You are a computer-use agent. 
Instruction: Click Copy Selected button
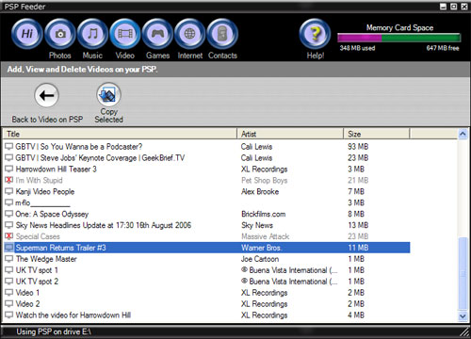tap(108, 95)
